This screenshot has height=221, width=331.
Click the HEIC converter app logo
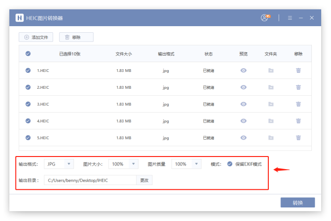click(20, 18)
